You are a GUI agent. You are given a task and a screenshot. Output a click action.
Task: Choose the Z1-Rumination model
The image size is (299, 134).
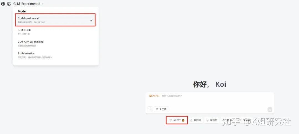(x=56, y=55)
